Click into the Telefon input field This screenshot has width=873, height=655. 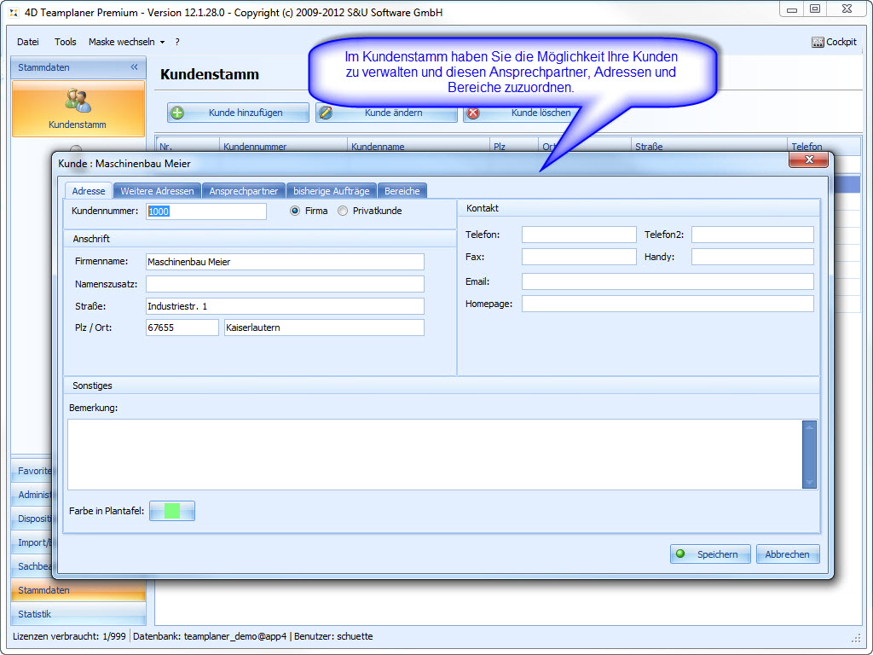[579, 235]
